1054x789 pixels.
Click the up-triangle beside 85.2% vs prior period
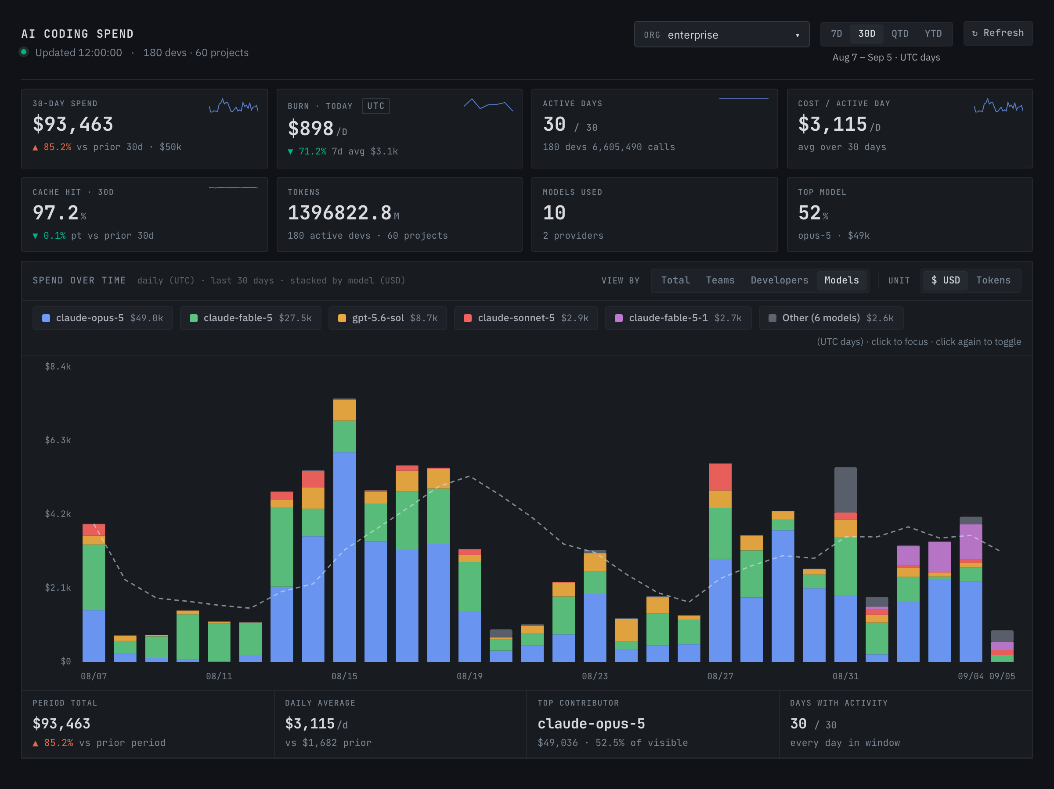[35, 743]
